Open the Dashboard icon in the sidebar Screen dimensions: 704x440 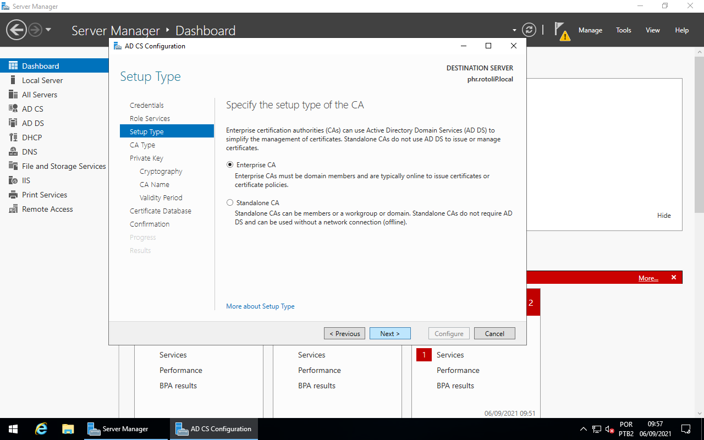click(x=41, y=65)
